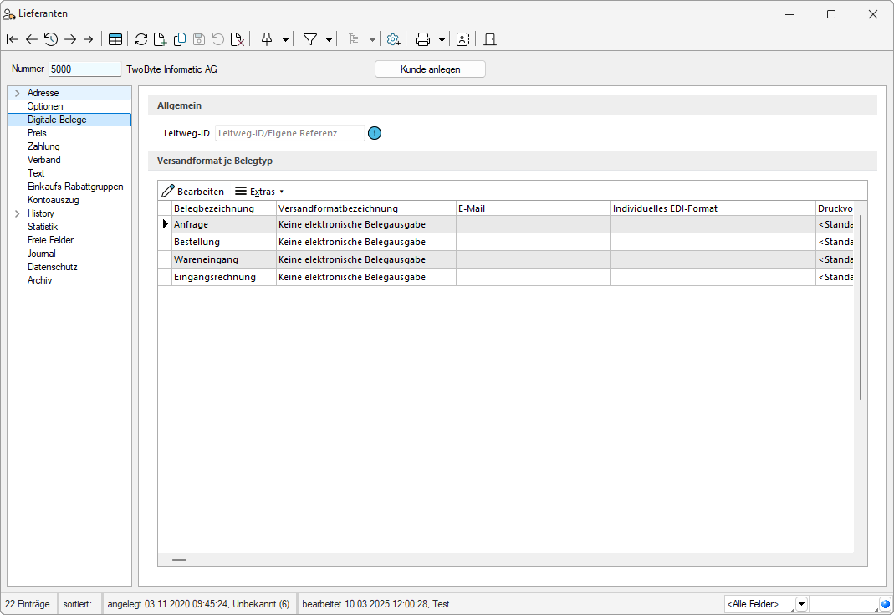Click the settings gear icon in toolbar
This screenshot has width=894, height=615.
pos(393,39)
